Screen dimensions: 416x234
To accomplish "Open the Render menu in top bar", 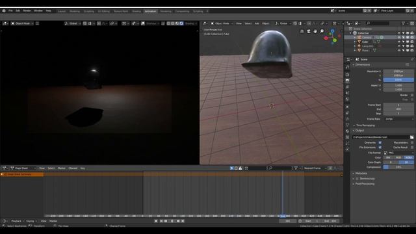I will [27, 11].
